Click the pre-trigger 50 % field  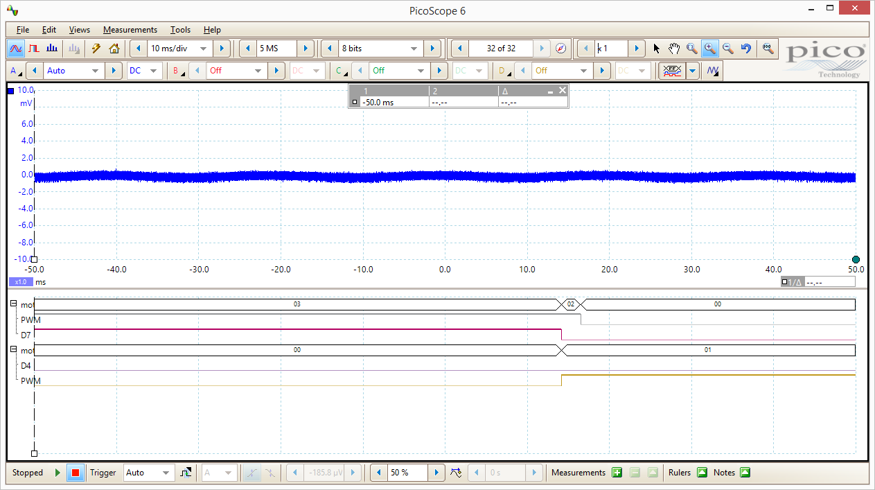coord(407,473)
